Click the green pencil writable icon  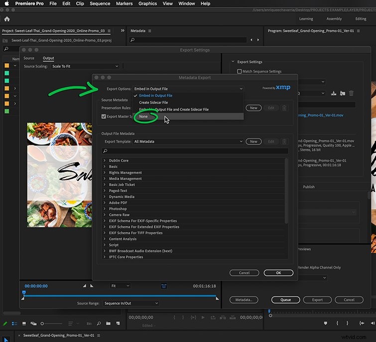[x=5, y=324]
